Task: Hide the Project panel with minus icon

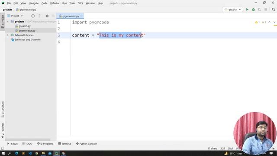Action: tap(53, 16)
